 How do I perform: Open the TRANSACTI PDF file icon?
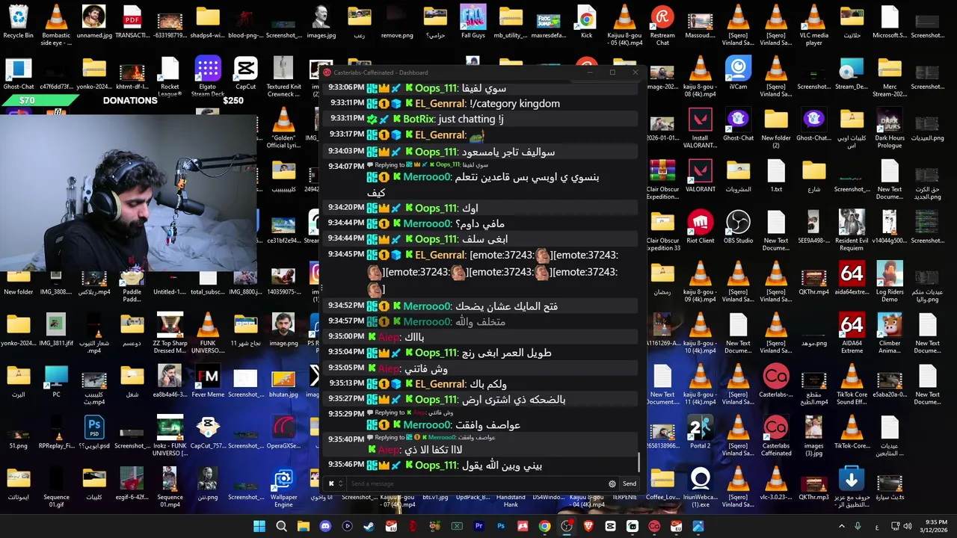[x=132, y=22]
